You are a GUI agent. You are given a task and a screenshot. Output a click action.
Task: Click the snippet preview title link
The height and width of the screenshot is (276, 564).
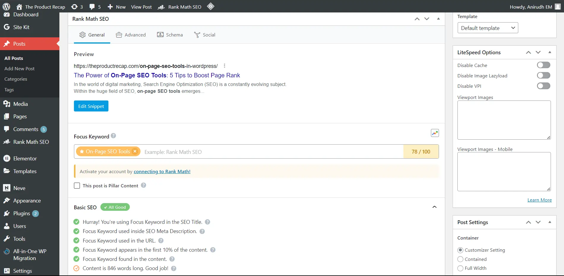[157, 75]
